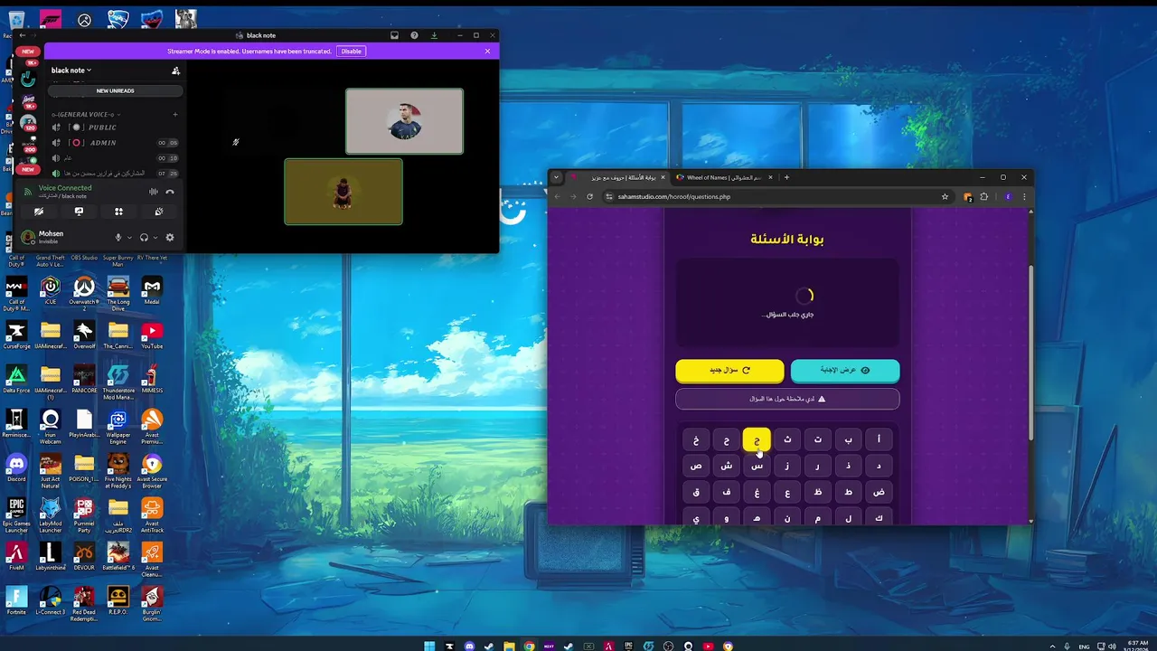Dismiss the Streamer Mode banner in Discord
The height and width of the screenshot is (651, 1157).
click(x=487, y=51)
